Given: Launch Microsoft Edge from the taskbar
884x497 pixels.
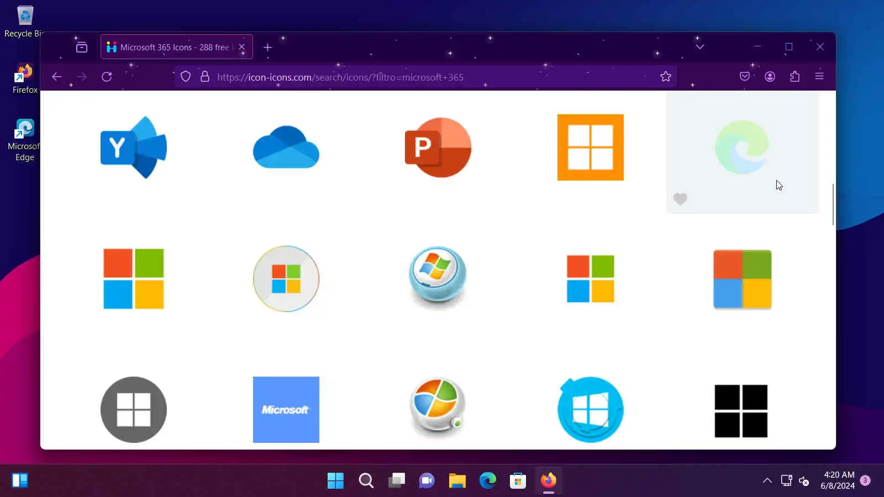Looking at the screenshot, I should 487,480.
